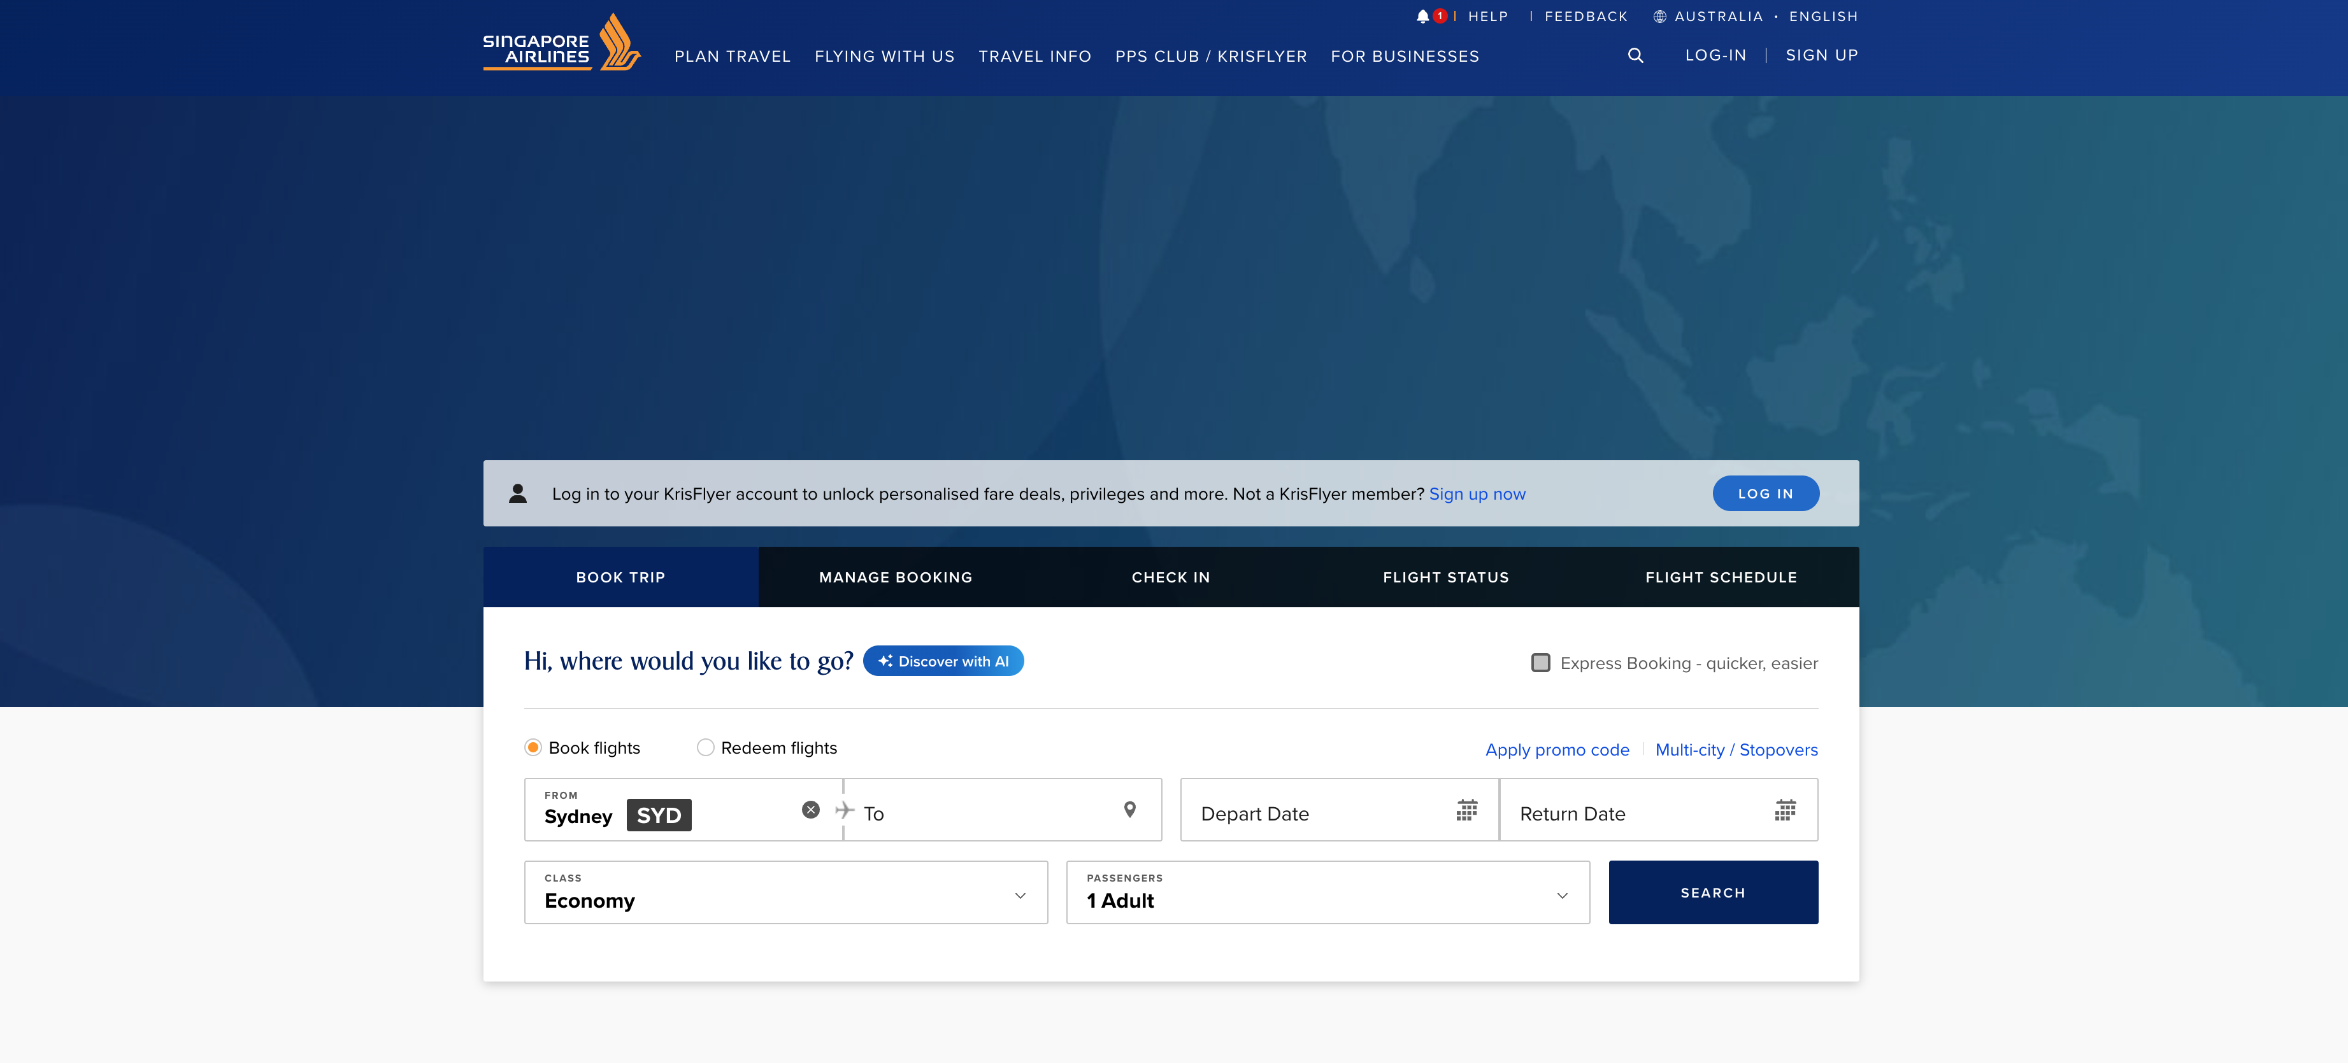Click the Discover with AI button
Screen dimensions: 2348x1063
tap(943, 661)
